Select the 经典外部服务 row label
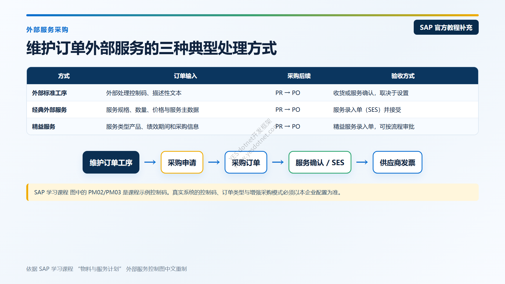The height and width of the screenshot is (284, 505). pos(49,110)
